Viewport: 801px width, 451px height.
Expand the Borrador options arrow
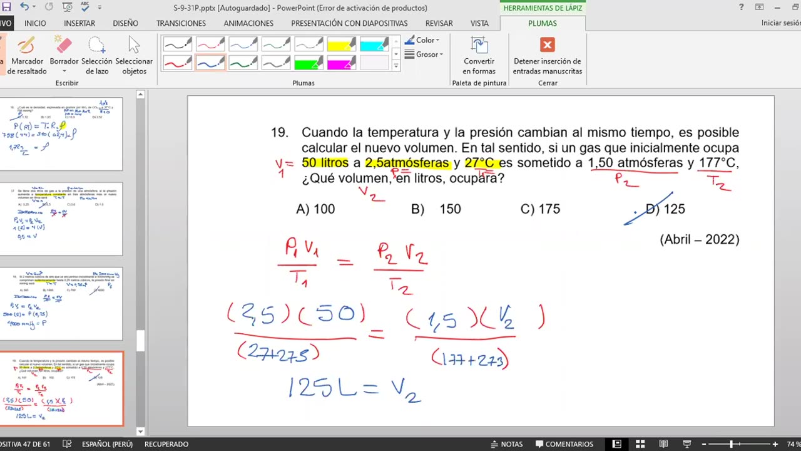tap(64, 71)
